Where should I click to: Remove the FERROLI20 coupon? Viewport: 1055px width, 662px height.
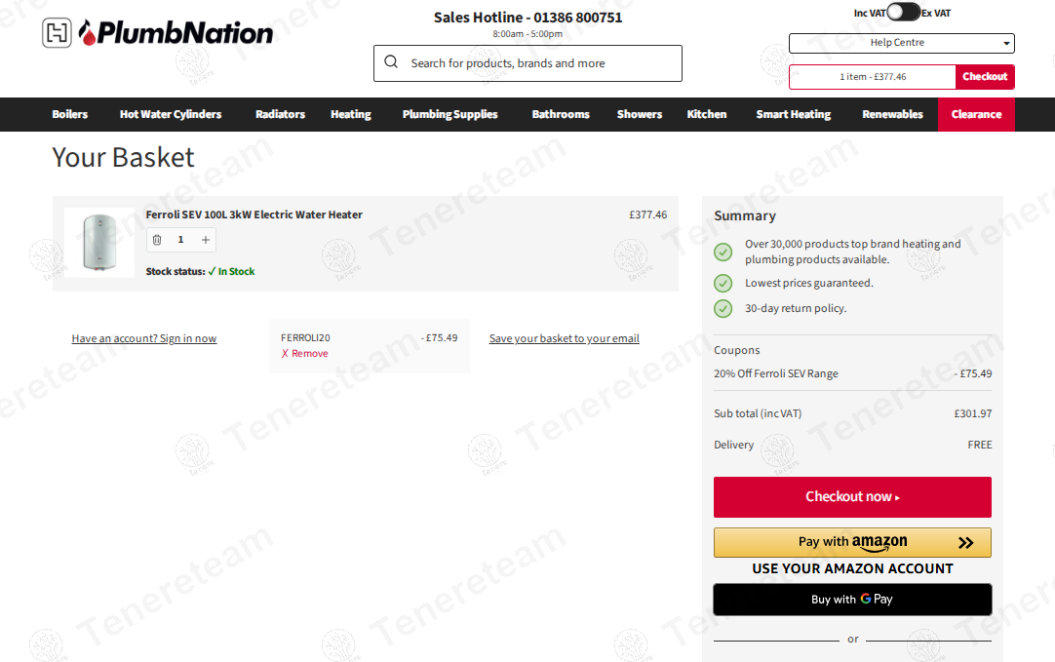point(304,354)
